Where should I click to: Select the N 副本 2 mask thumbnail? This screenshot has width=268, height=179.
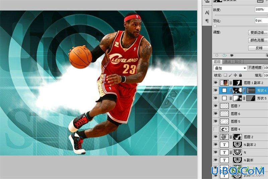[x=238, y=145]
